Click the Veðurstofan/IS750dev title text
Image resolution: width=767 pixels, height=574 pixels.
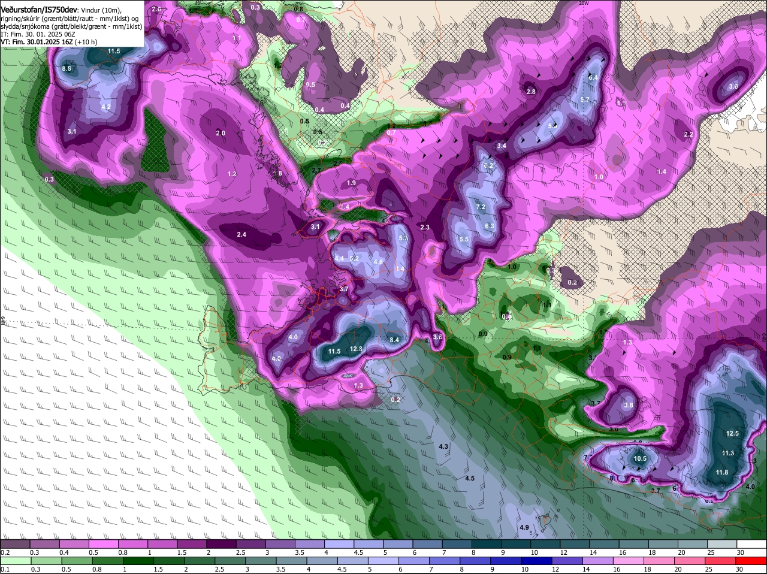click(x=39, y=9)
